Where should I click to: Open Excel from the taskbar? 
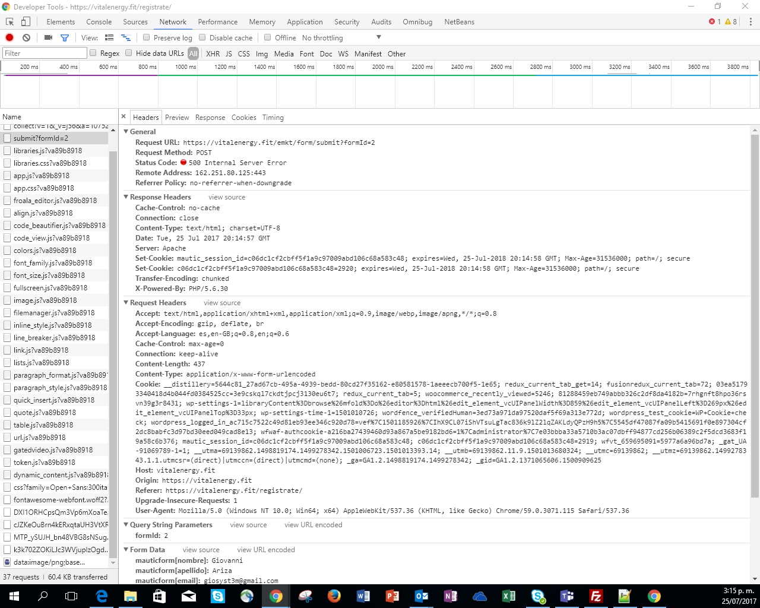pyautogui.click(x=509, y=596)
